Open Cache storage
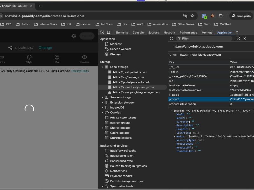The height and width of the screenshot is (190, 254). click(x=120, y=133)
